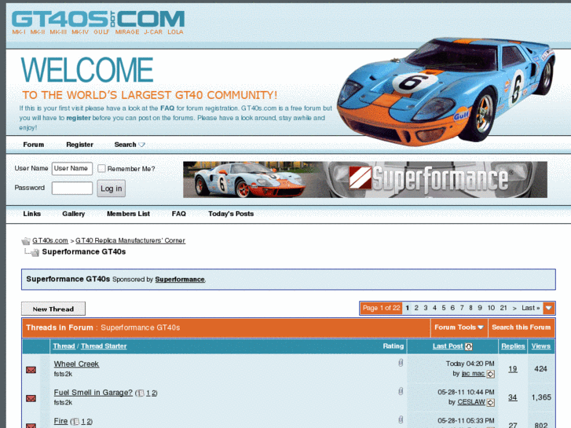The height and width of the screenshot is (428, 571).
Task: Click the paperclip icon for Fuel Smell in Garage
Action: [401, 391]
